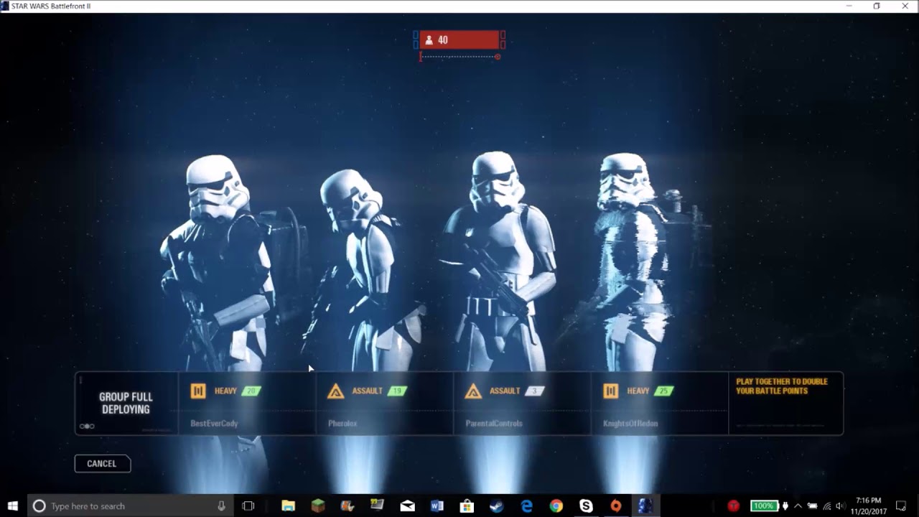Select KnightsOfRedon's Heavy class icon
919x517 pixels.
[x=611, y=391]
